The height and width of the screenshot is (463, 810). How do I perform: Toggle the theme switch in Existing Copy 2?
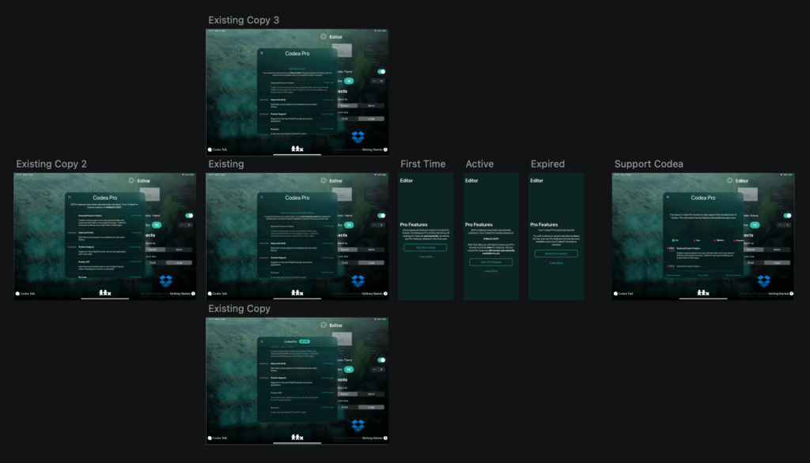click(x=189, y=216)
